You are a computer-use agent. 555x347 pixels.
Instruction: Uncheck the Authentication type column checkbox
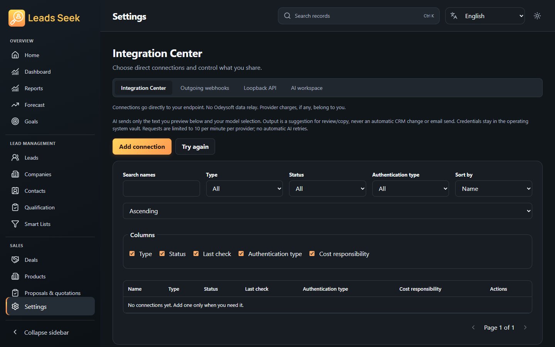click(x=241, y=254)
